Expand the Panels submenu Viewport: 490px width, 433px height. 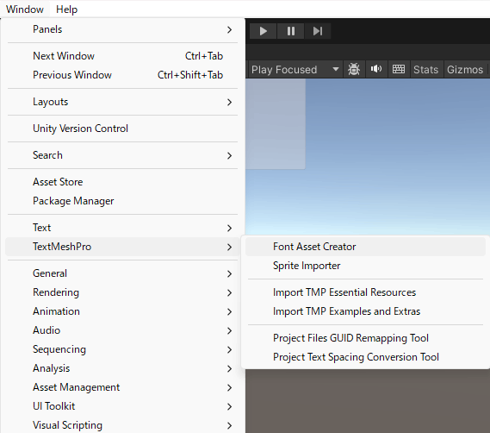tap(122, 29)
